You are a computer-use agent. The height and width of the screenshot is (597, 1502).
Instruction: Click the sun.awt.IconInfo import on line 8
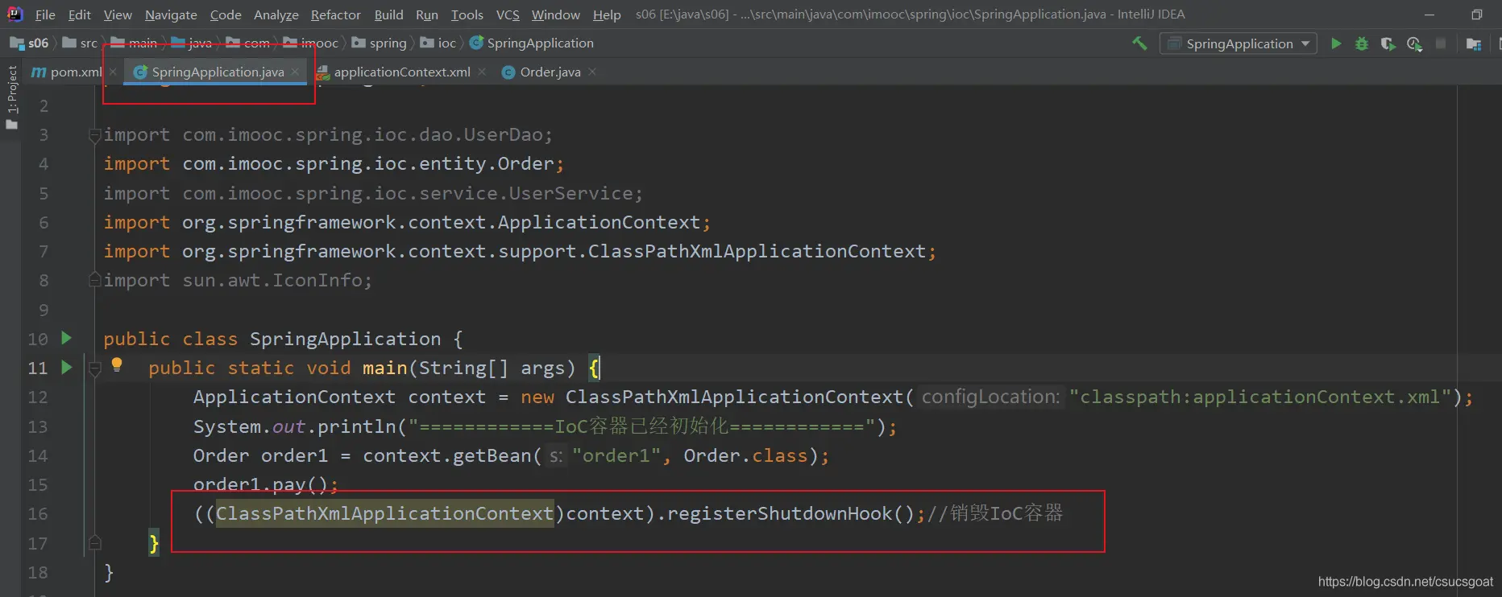pyautogui.click(x=238, y=280)
